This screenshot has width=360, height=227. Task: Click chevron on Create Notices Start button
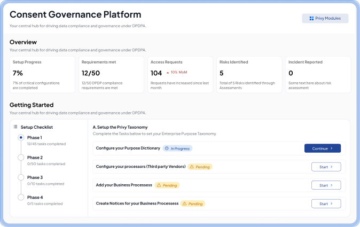click(x=332, y=203)
